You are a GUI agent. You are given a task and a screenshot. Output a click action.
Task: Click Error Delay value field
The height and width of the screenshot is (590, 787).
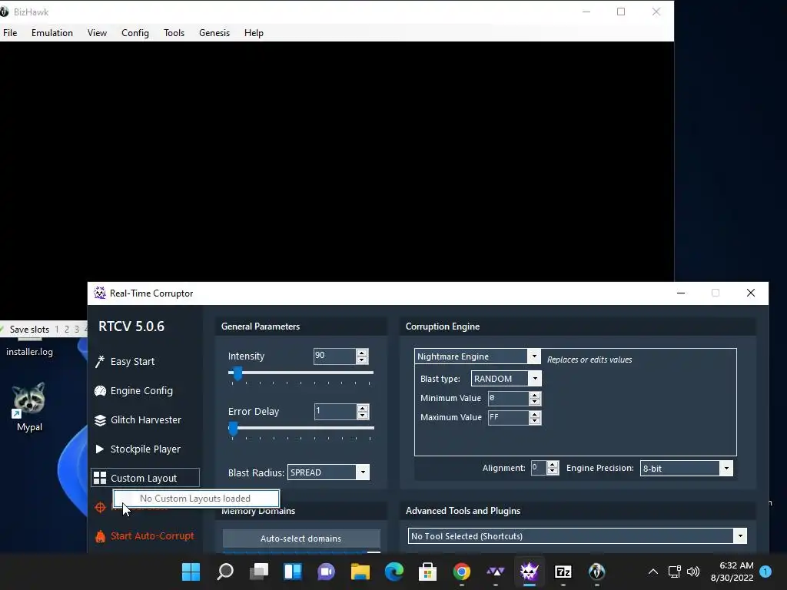click(x=335, y=412)
